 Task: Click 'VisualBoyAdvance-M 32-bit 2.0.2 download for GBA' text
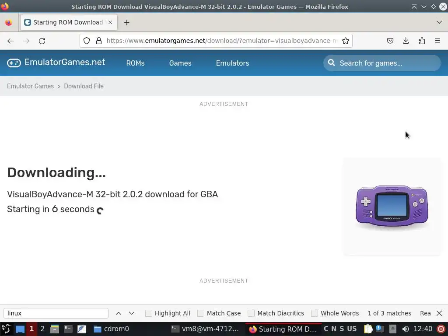112,194
